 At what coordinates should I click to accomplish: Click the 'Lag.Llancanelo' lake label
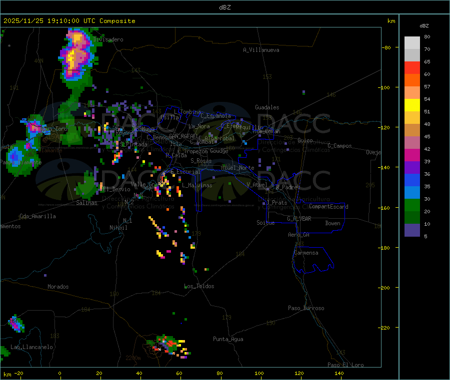(31, 347)
